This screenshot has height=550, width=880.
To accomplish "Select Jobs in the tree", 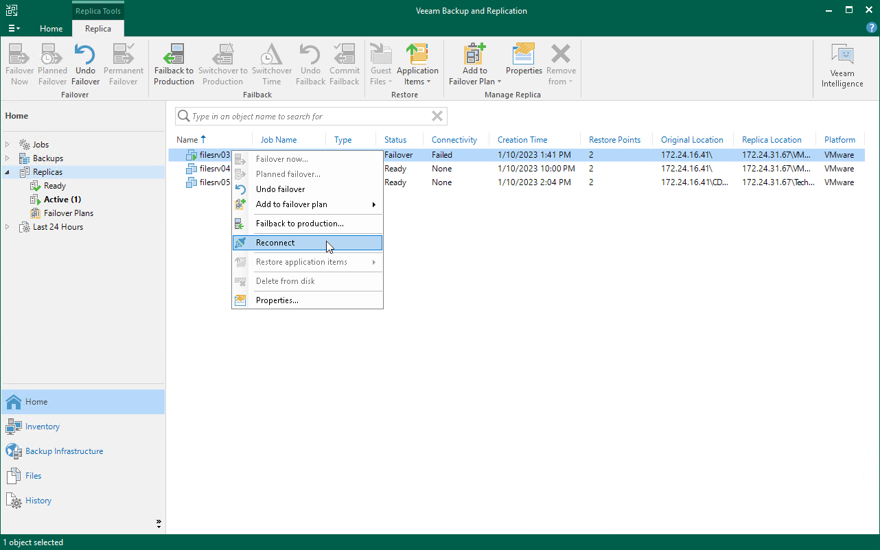I will tap(41, 145).
